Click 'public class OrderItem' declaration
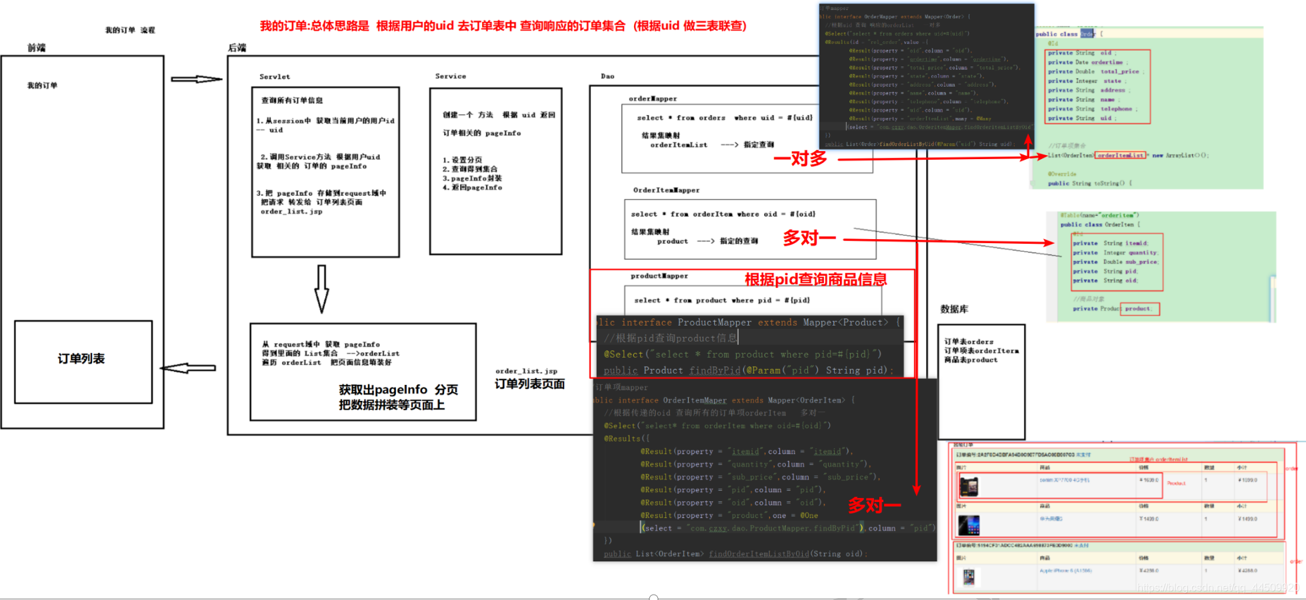The height and width of the screenshot is (600, 1306). tap(1101, 224)
